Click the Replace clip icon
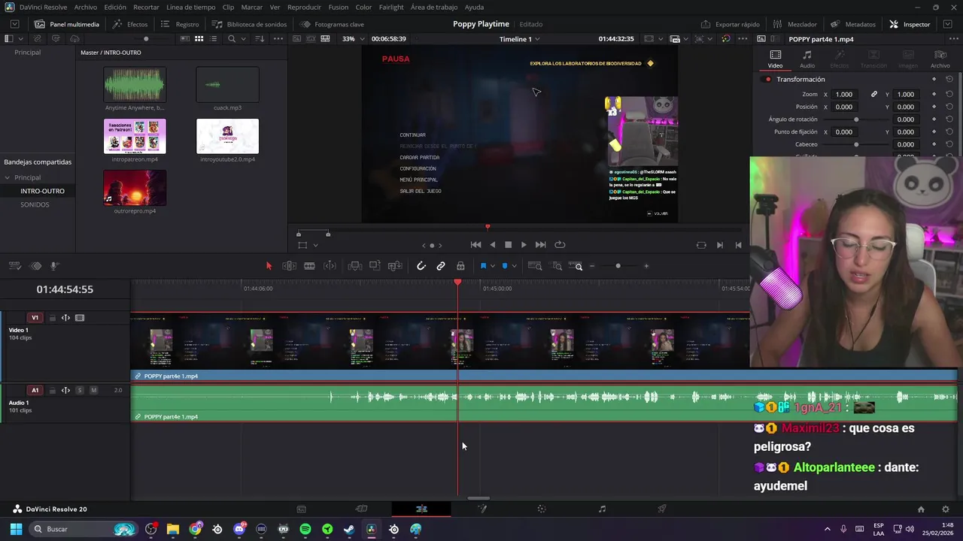Image resolution: width=963 pixels, height=541 pixels. [395, 266]
